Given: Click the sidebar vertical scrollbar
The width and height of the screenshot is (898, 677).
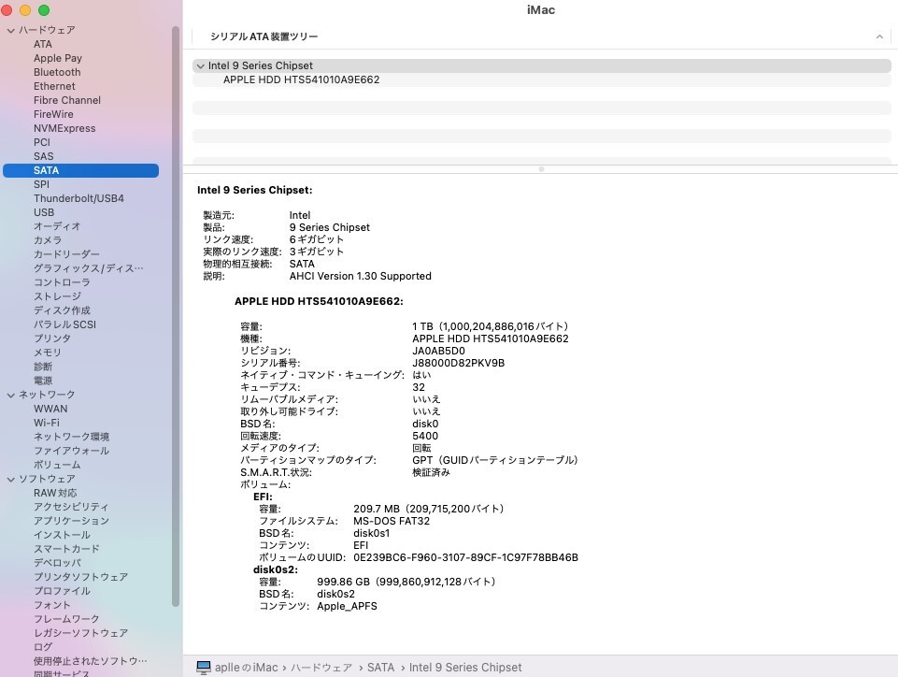Looking at the screenshot, I should point(176,315).
